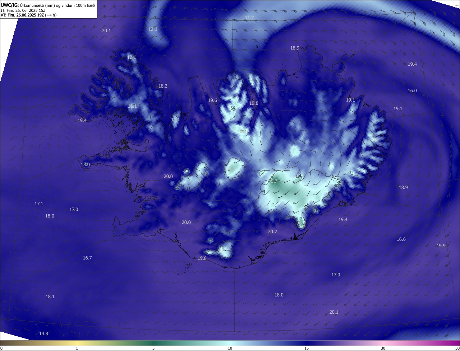Pick the 17.1 value label
Screen dimensions: 460x351
(39, 203)
